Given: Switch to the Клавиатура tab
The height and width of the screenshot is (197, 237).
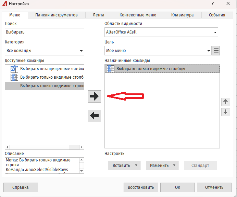Looking at the screenshot, I should click(183, 15).
